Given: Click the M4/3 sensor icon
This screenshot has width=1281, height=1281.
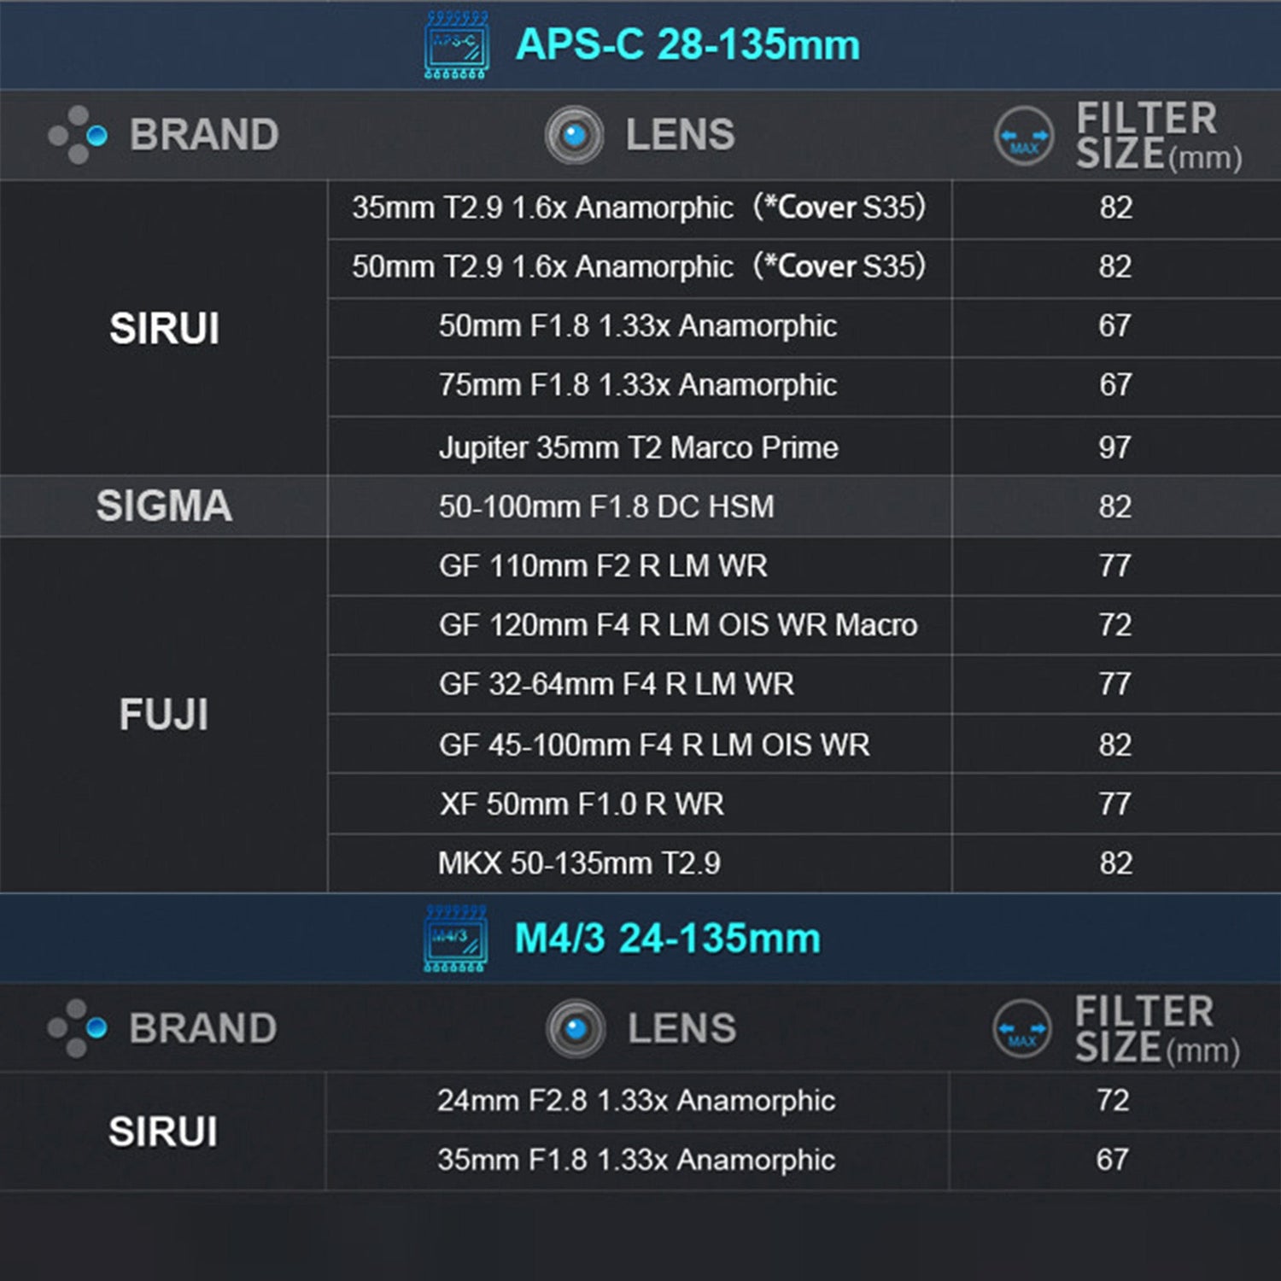Looking at the screenshot, I should pos(456,939).
